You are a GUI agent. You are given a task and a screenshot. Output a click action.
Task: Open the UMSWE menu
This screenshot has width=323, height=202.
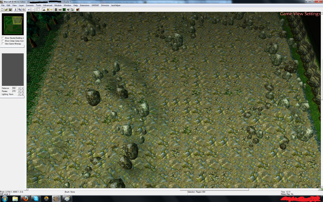pyautogui.click(x=95, y=5)
